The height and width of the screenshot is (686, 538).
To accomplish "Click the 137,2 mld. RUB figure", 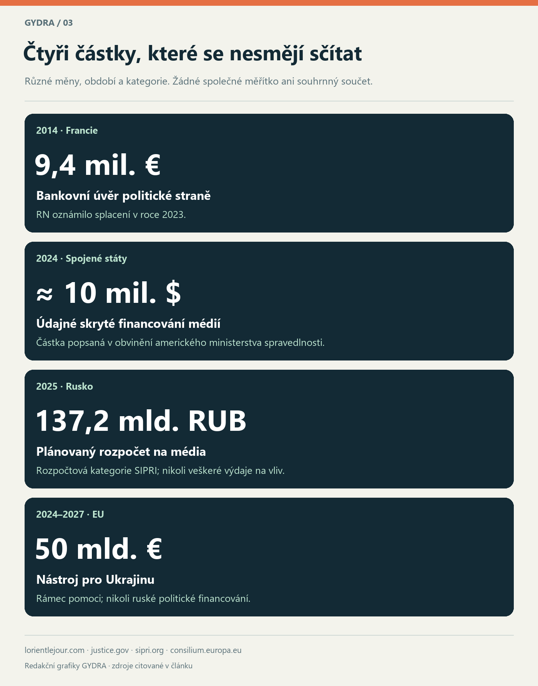I will point(141,421).
